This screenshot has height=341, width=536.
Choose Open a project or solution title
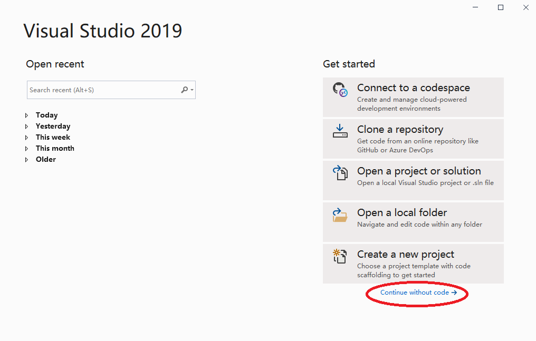coord(419,171)
